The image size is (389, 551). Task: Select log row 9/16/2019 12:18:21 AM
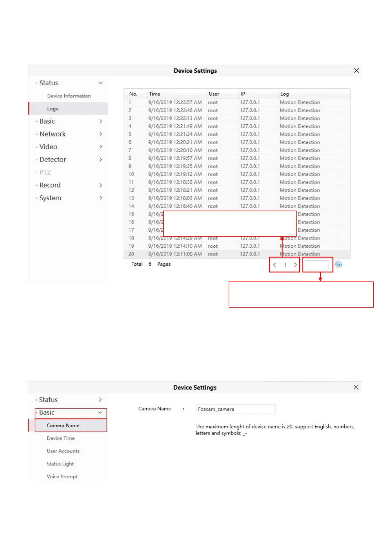click(x=237, y=190)
